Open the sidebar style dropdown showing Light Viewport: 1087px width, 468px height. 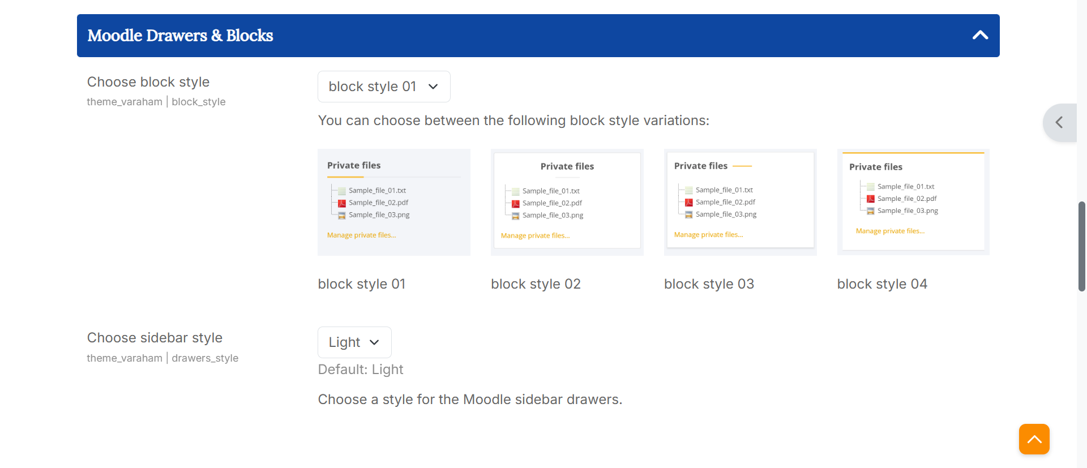click(354, 342)
